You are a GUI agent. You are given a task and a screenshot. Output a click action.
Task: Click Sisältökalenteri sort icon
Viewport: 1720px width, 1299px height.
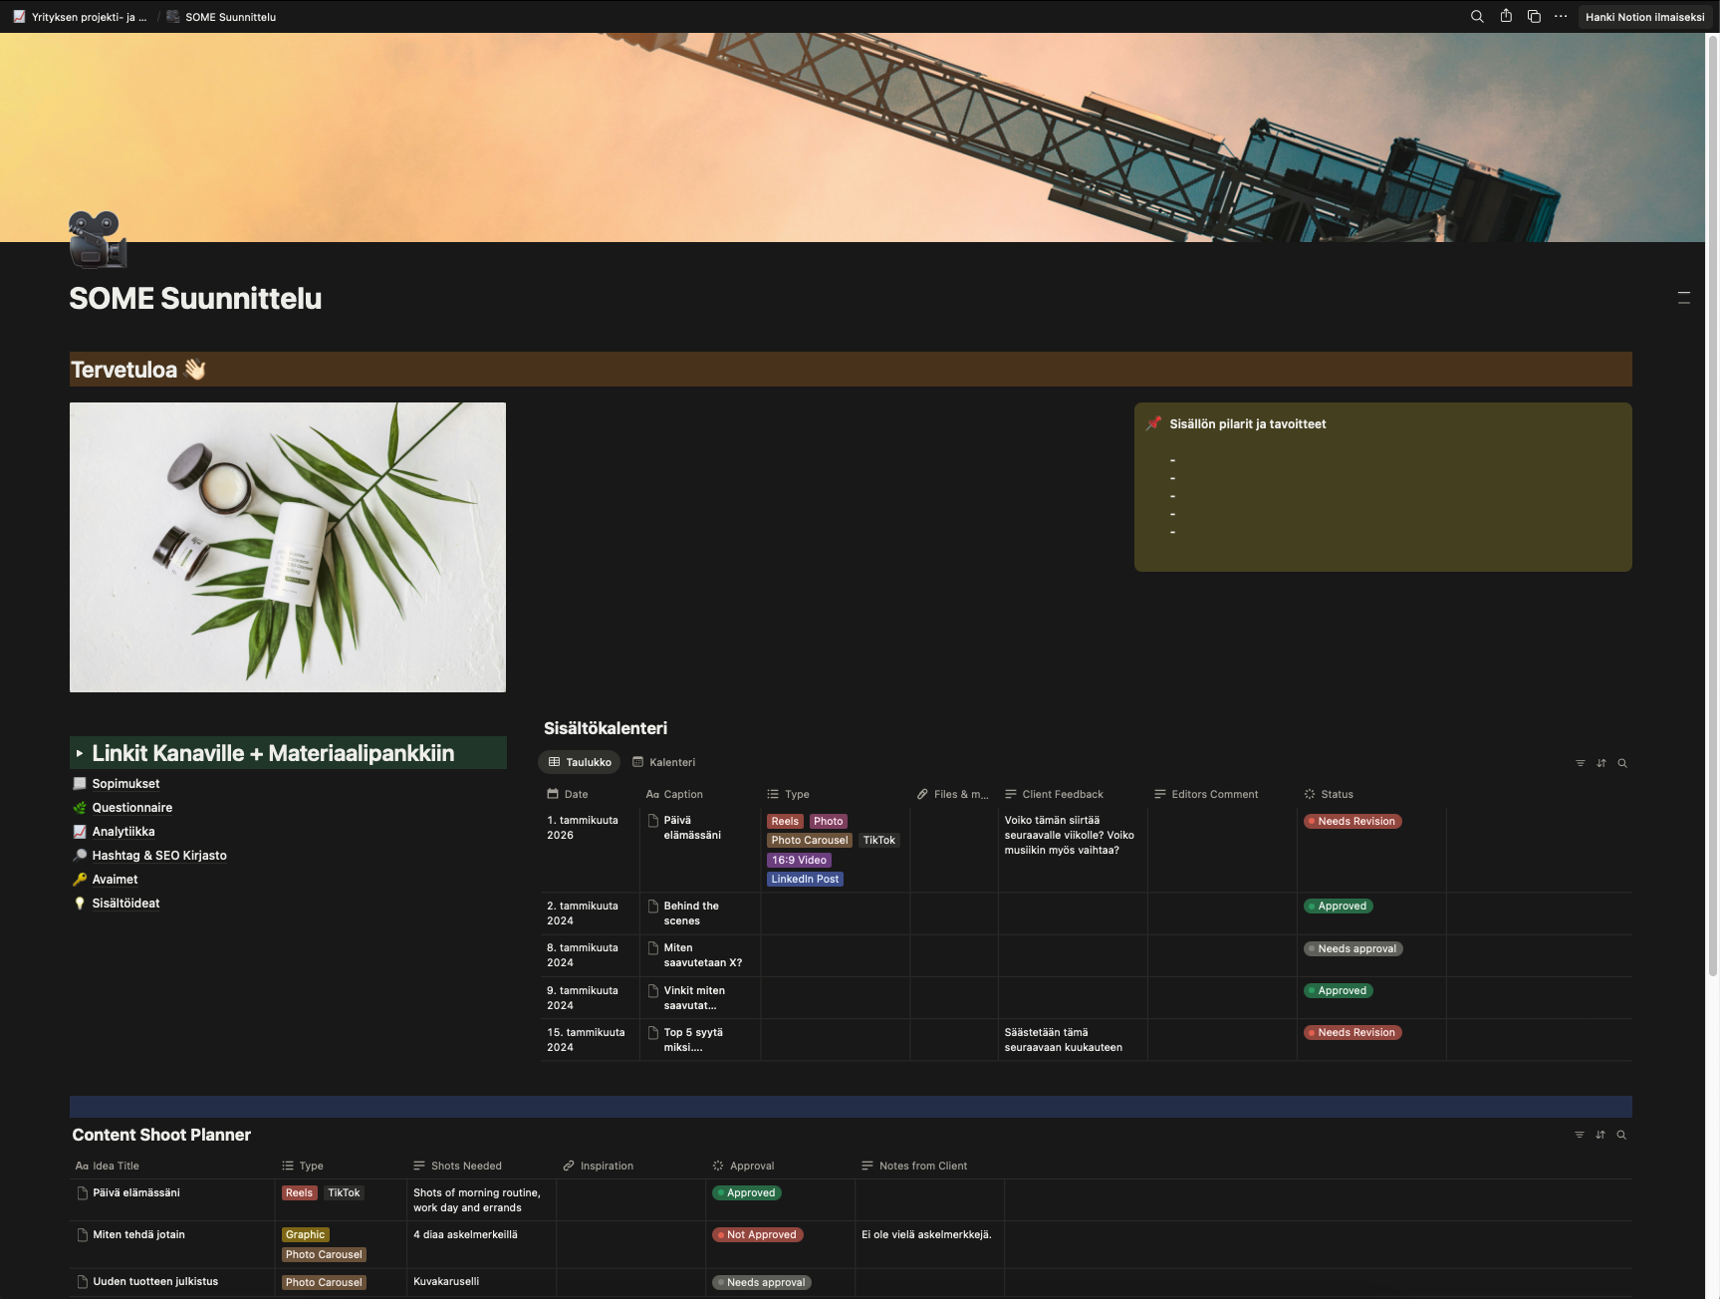pos(1601,763)
